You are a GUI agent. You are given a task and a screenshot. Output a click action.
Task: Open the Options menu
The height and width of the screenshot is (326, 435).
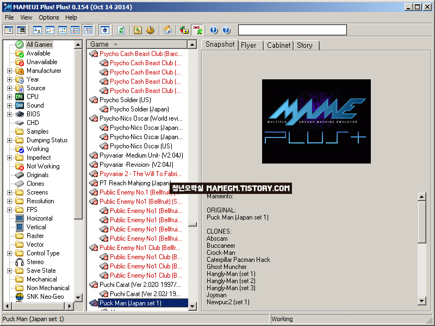(49, 17)
